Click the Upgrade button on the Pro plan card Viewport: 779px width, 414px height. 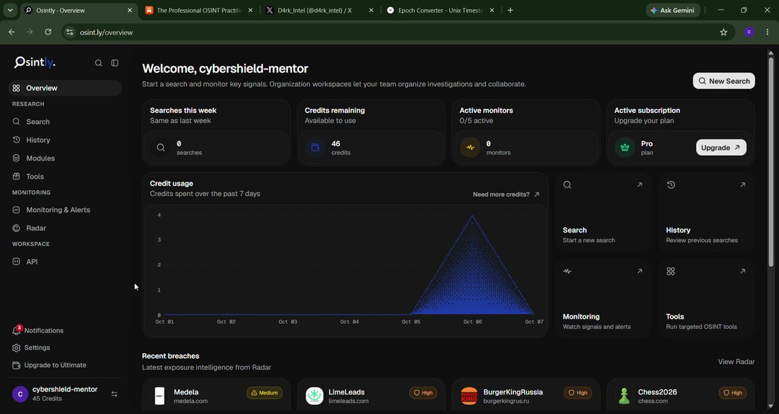pyautogui.click(x=721, y=147)
